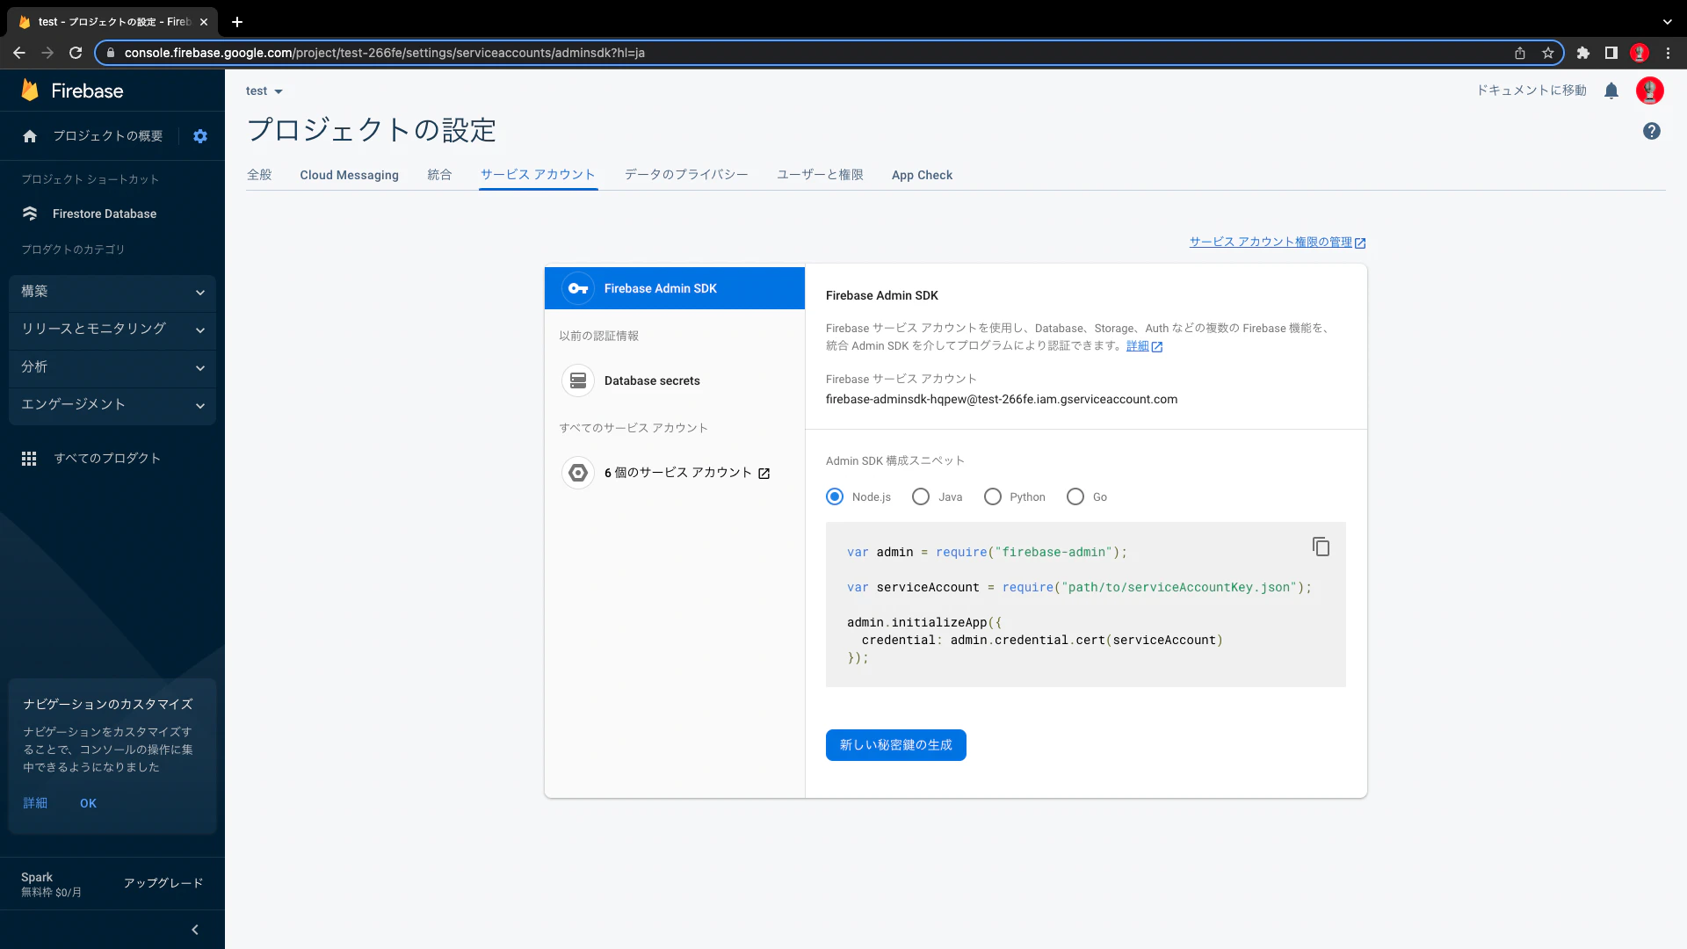Select the Java radio button
Screen dimensions: 1687x949
tap(921, 497)
